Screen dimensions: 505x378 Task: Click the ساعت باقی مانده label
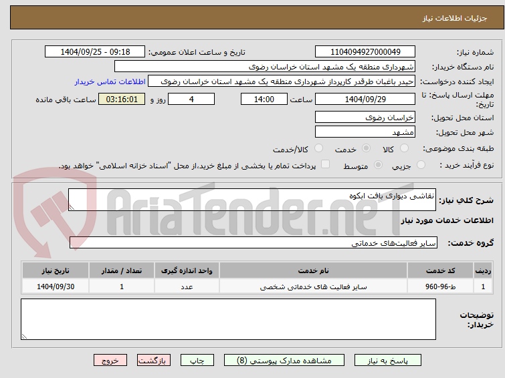click(x=66, y=100)
